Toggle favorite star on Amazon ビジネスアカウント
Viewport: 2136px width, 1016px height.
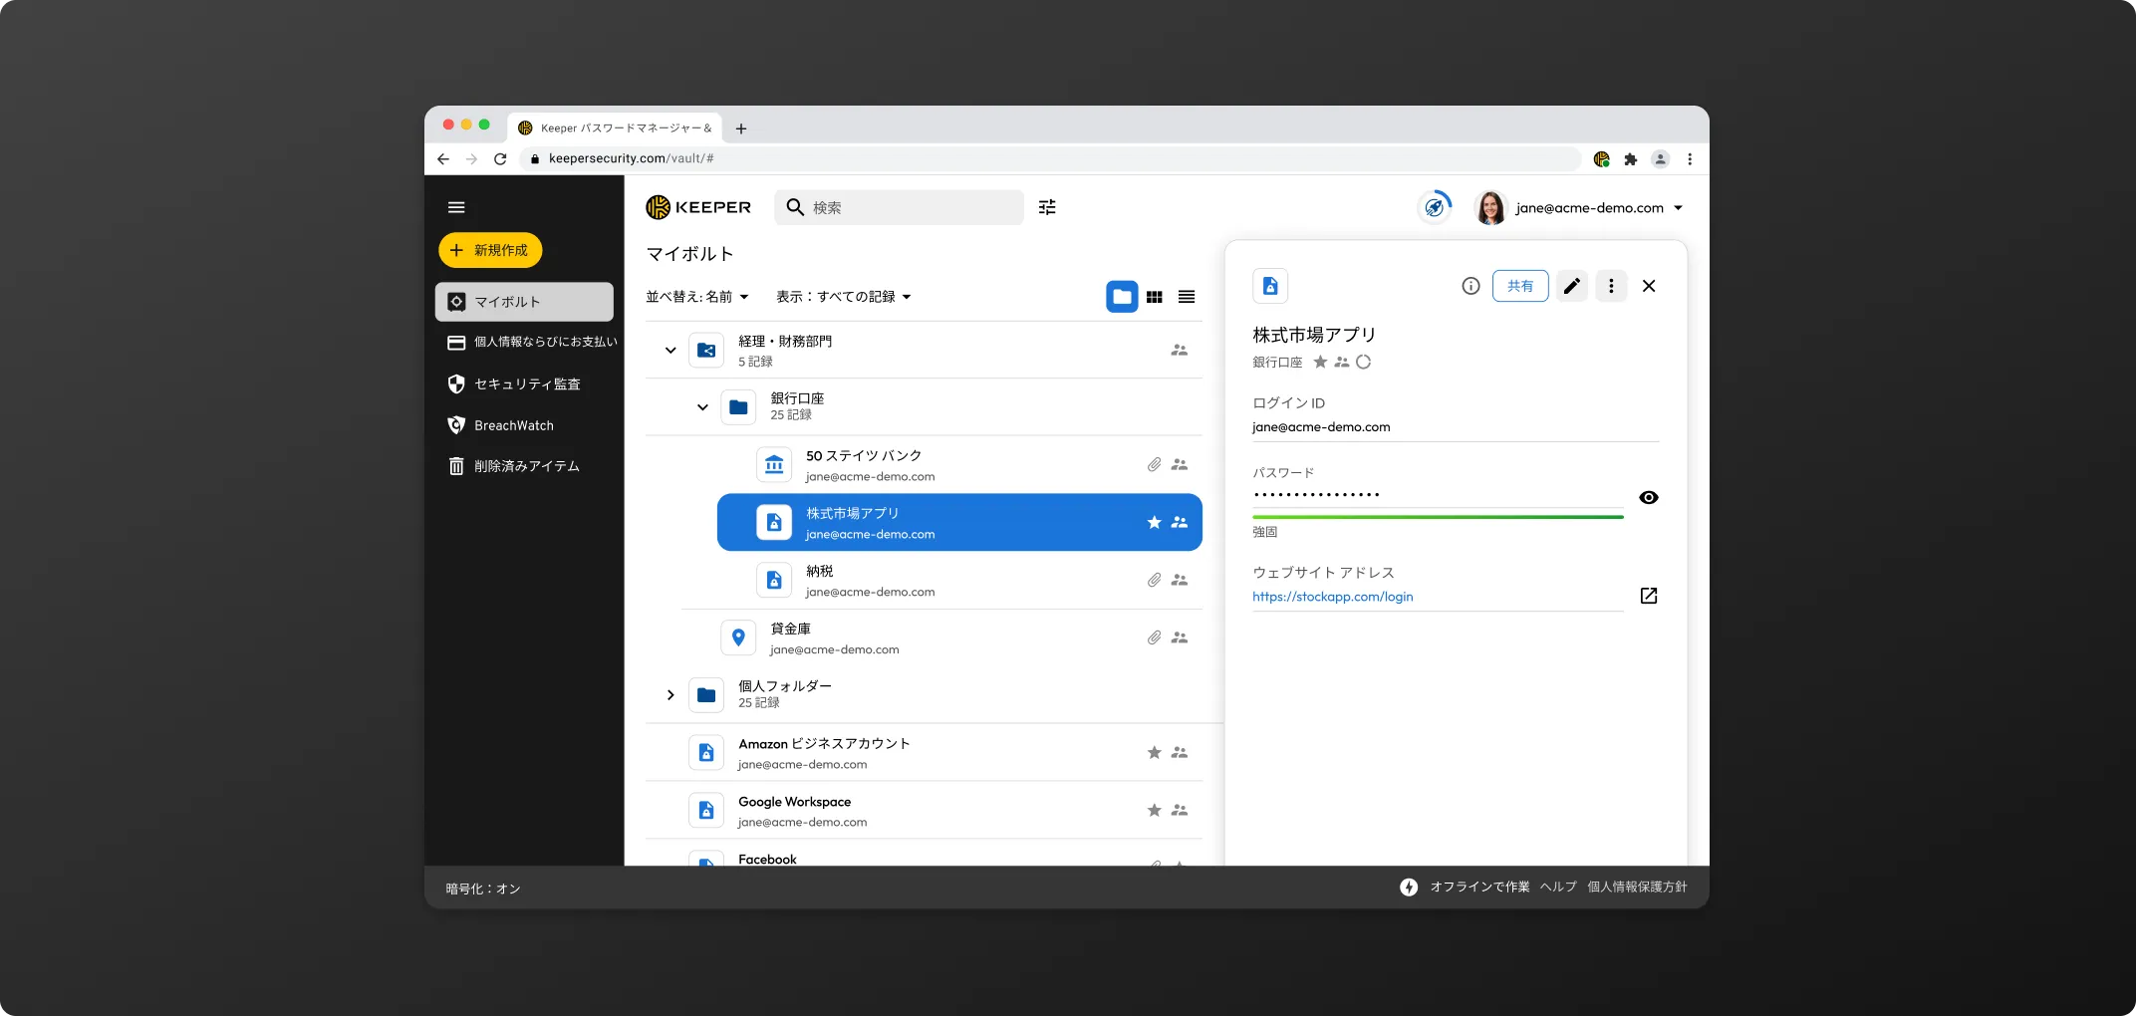tap(1154, 753)
